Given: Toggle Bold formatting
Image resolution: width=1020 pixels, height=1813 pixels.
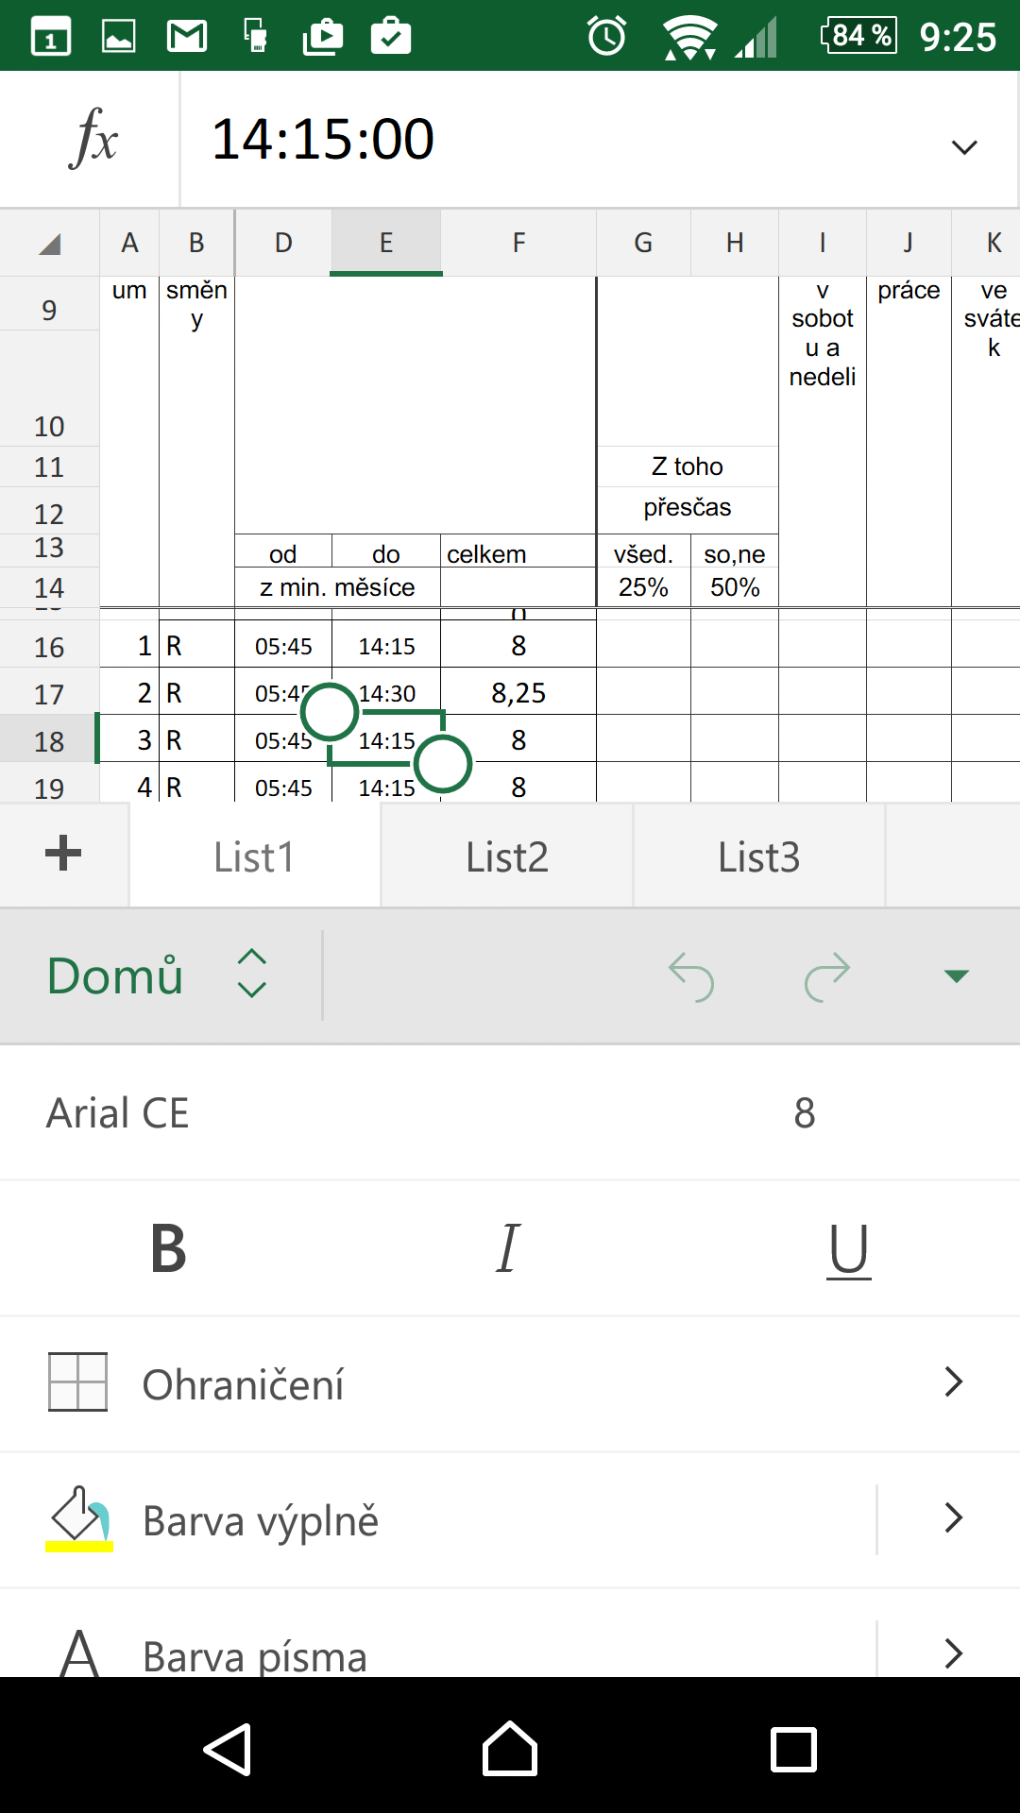Looking at the screenshot, I should [x=168, y=1248].
